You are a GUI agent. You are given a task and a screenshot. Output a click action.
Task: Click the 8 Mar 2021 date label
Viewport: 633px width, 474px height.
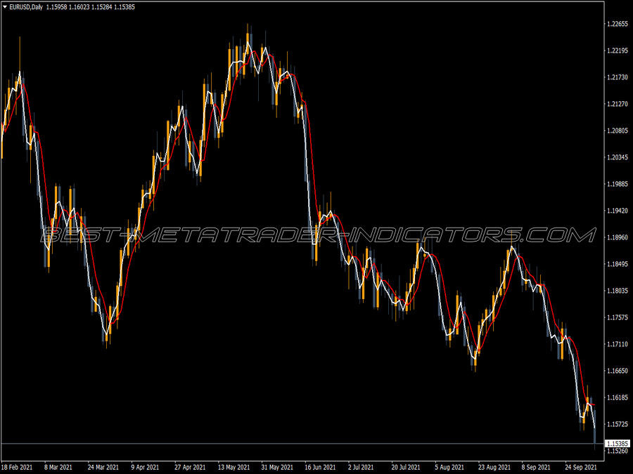tap(58, 468)
